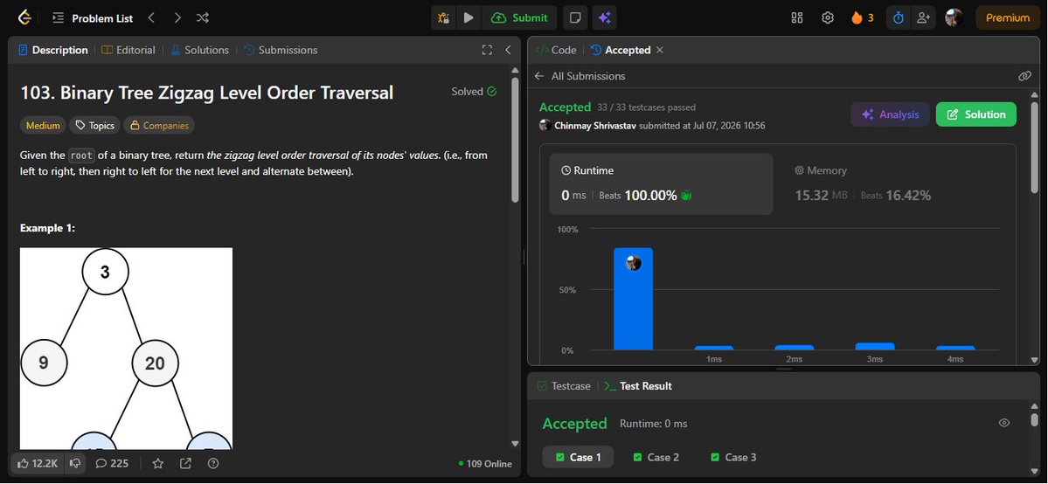Screen dimensions: 1048x484
Task: Run the code with play button
Action: point(468,18)
